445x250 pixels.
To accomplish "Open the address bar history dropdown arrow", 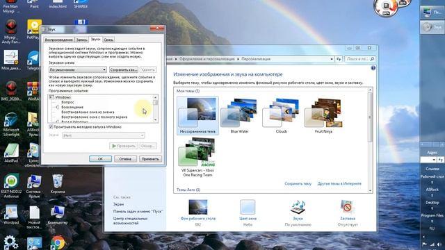I will point(332,59).
